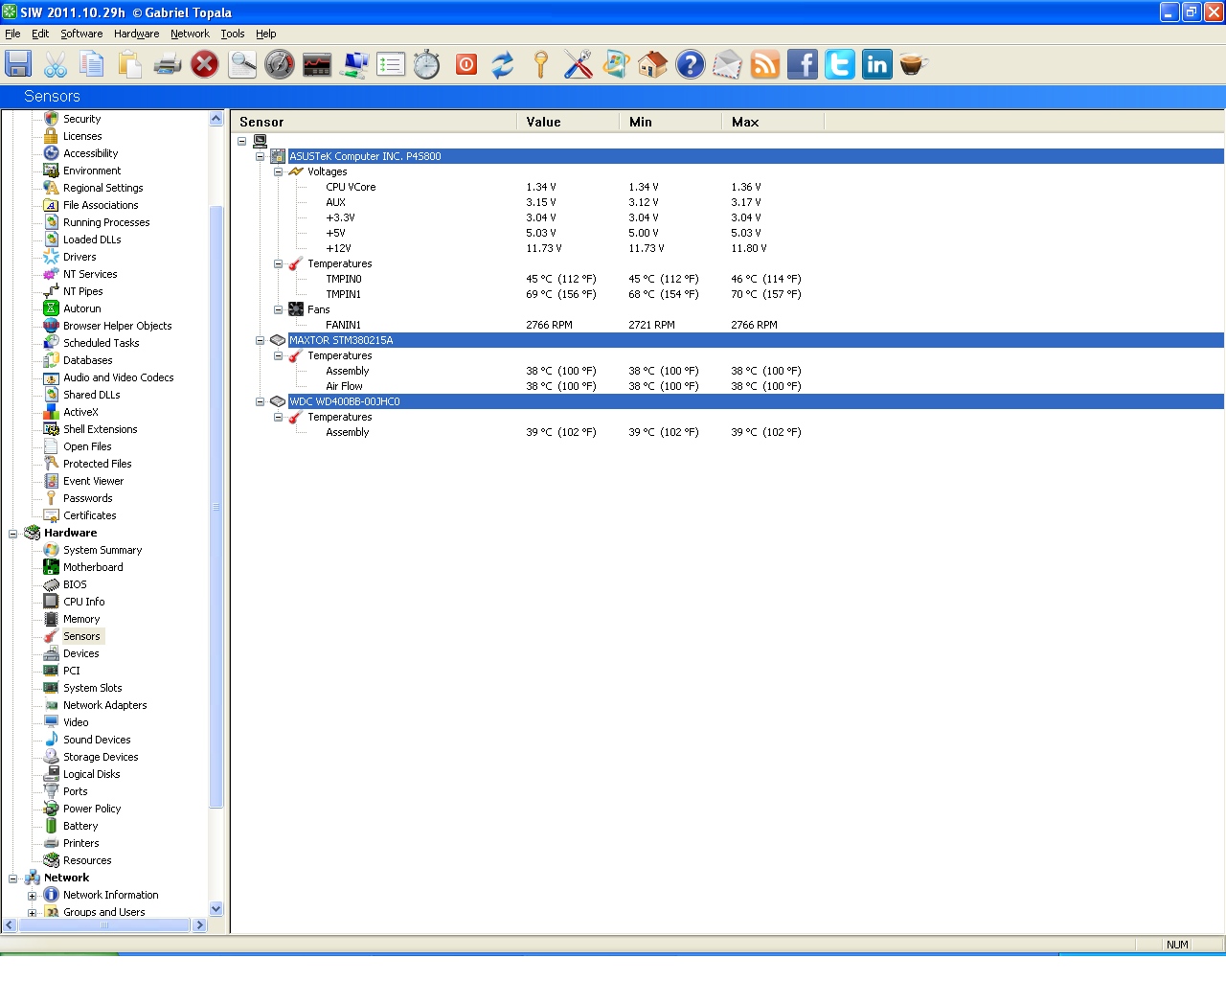This screenshot has width=1226, height=981.
Task: Click sidebar vertical scrollbar up arrow
Action: (x=216, y=119)
